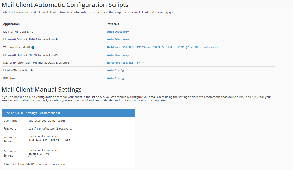Click the help icon beside Windows Live Mail
This screenshot has width=293, height=170.
pyautogui.click(x=32, y=47)
